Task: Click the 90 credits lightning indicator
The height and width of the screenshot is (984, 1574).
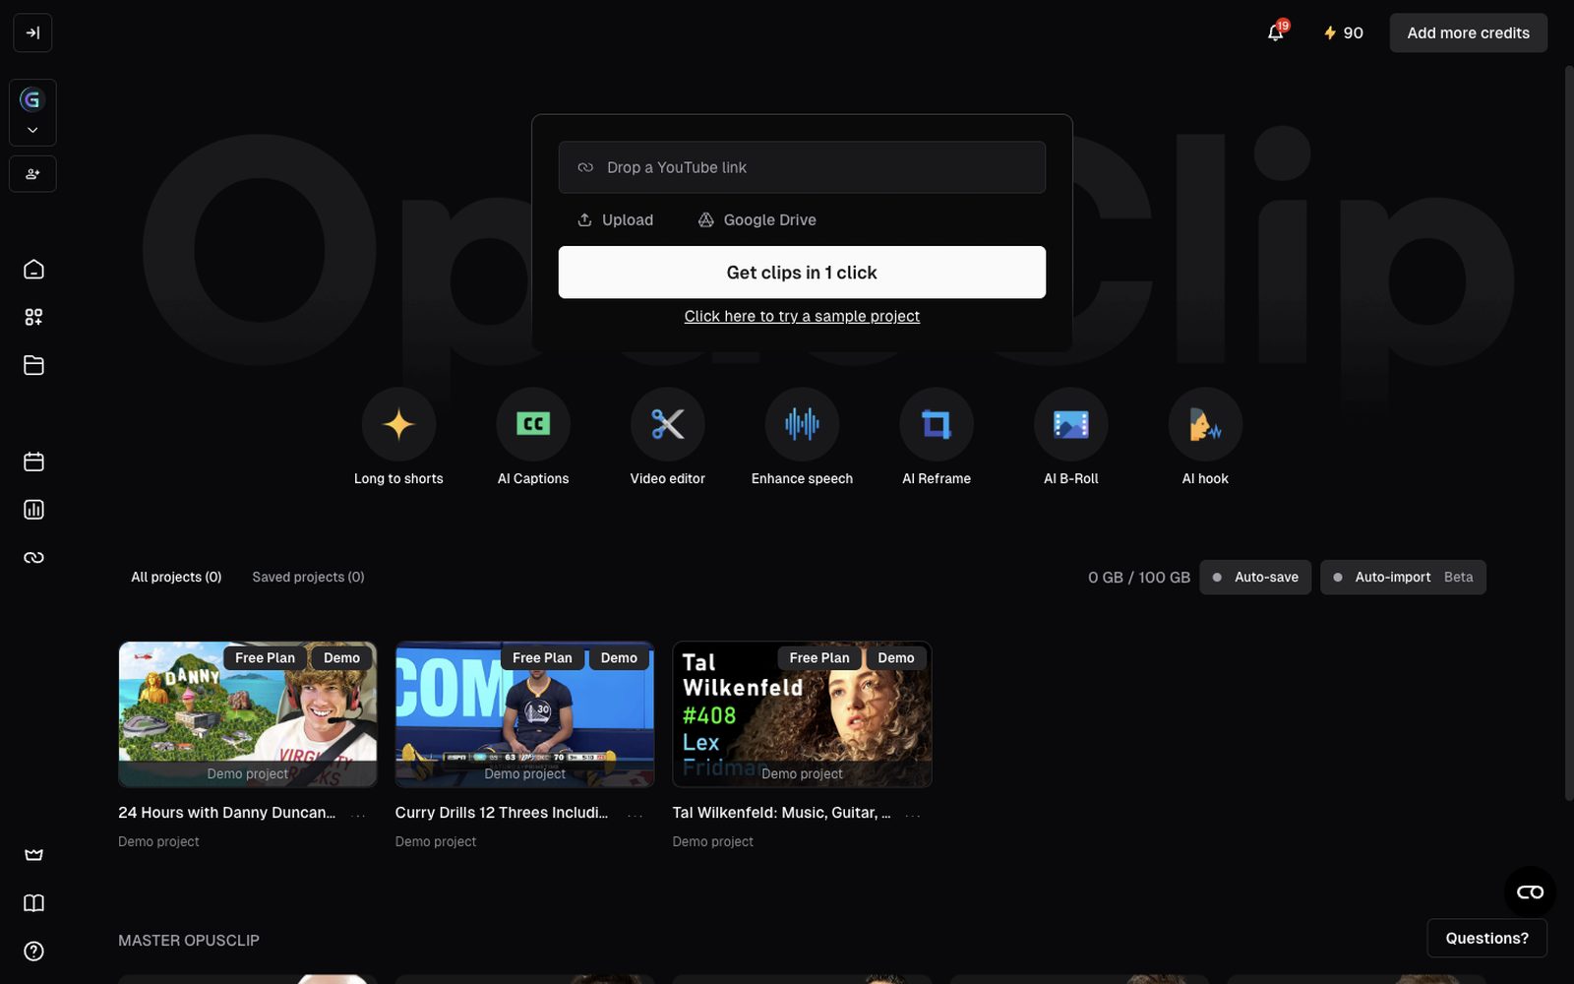Action: tap(1344, 32)
